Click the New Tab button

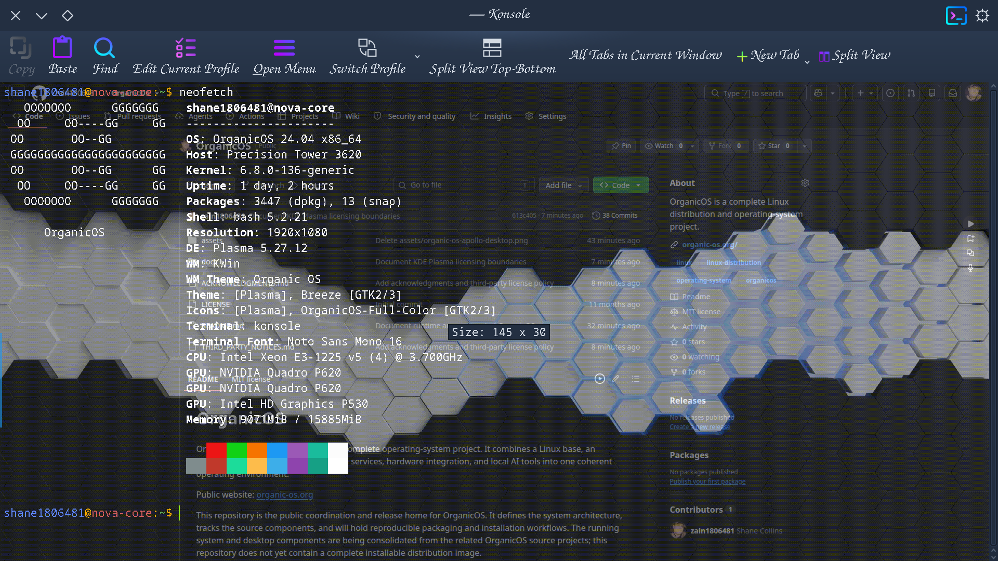[x=768, y=56]
